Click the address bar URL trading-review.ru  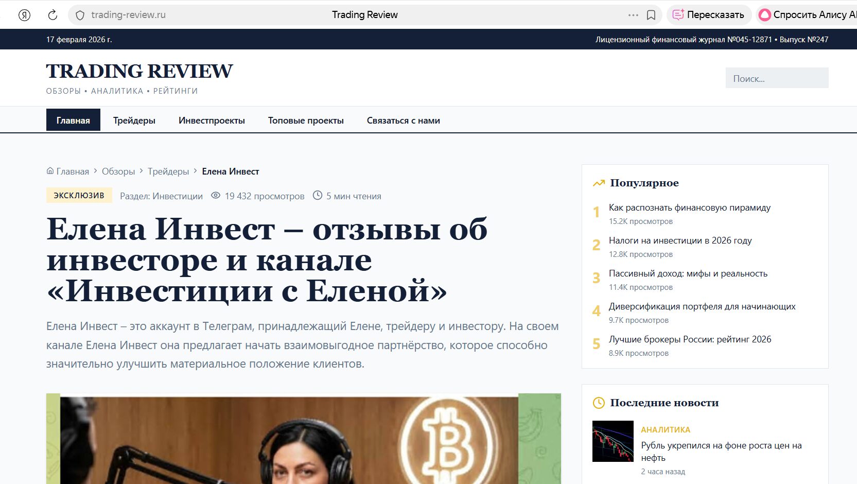point(129,15)
